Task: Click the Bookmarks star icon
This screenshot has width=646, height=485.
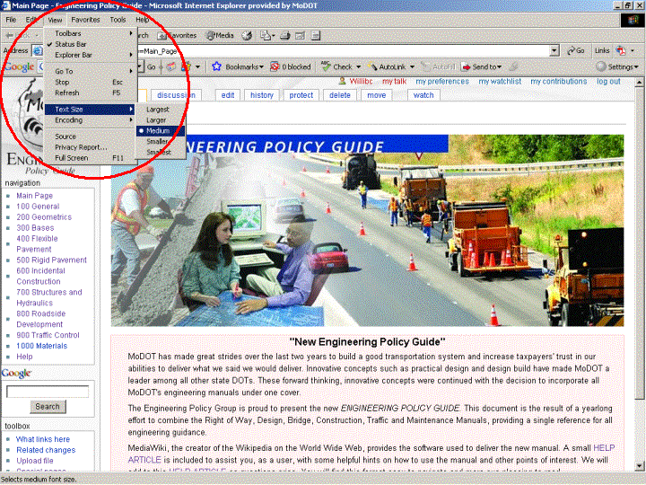Action: pos(217,66)
